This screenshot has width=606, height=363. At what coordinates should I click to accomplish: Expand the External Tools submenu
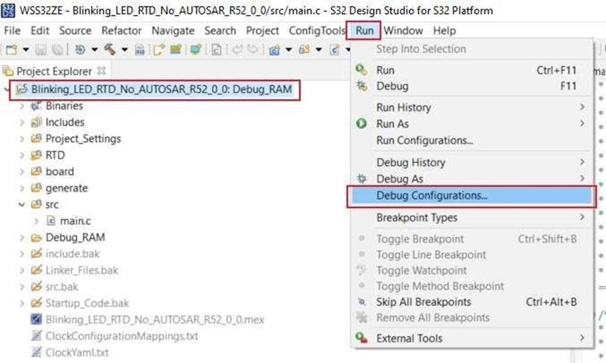point(472,338)
